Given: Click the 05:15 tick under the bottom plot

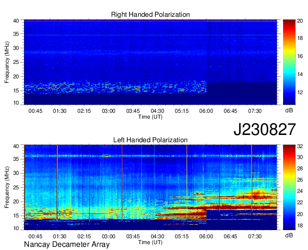Looking at the screenshot, I should pos(182,236).
